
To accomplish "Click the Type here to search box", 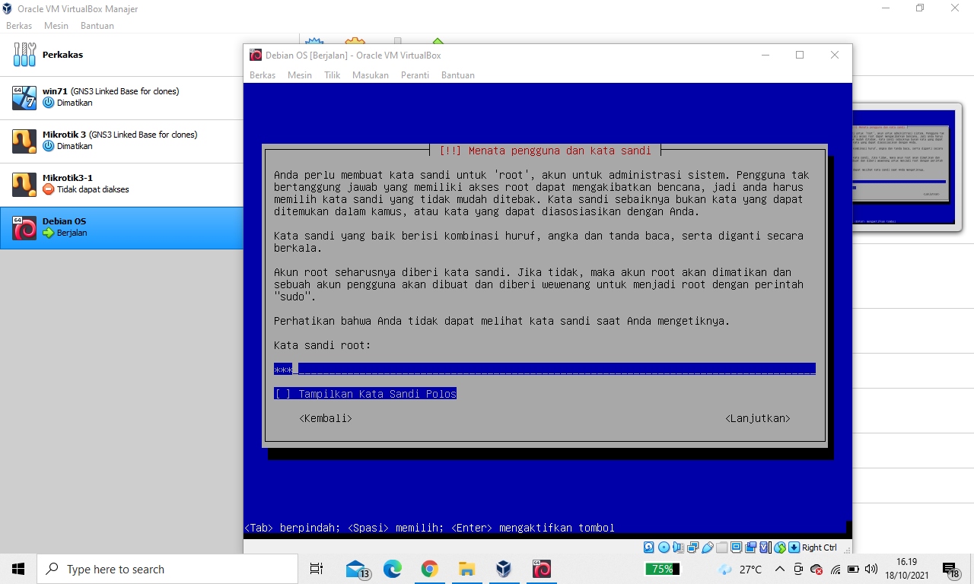I will (167, 569).
